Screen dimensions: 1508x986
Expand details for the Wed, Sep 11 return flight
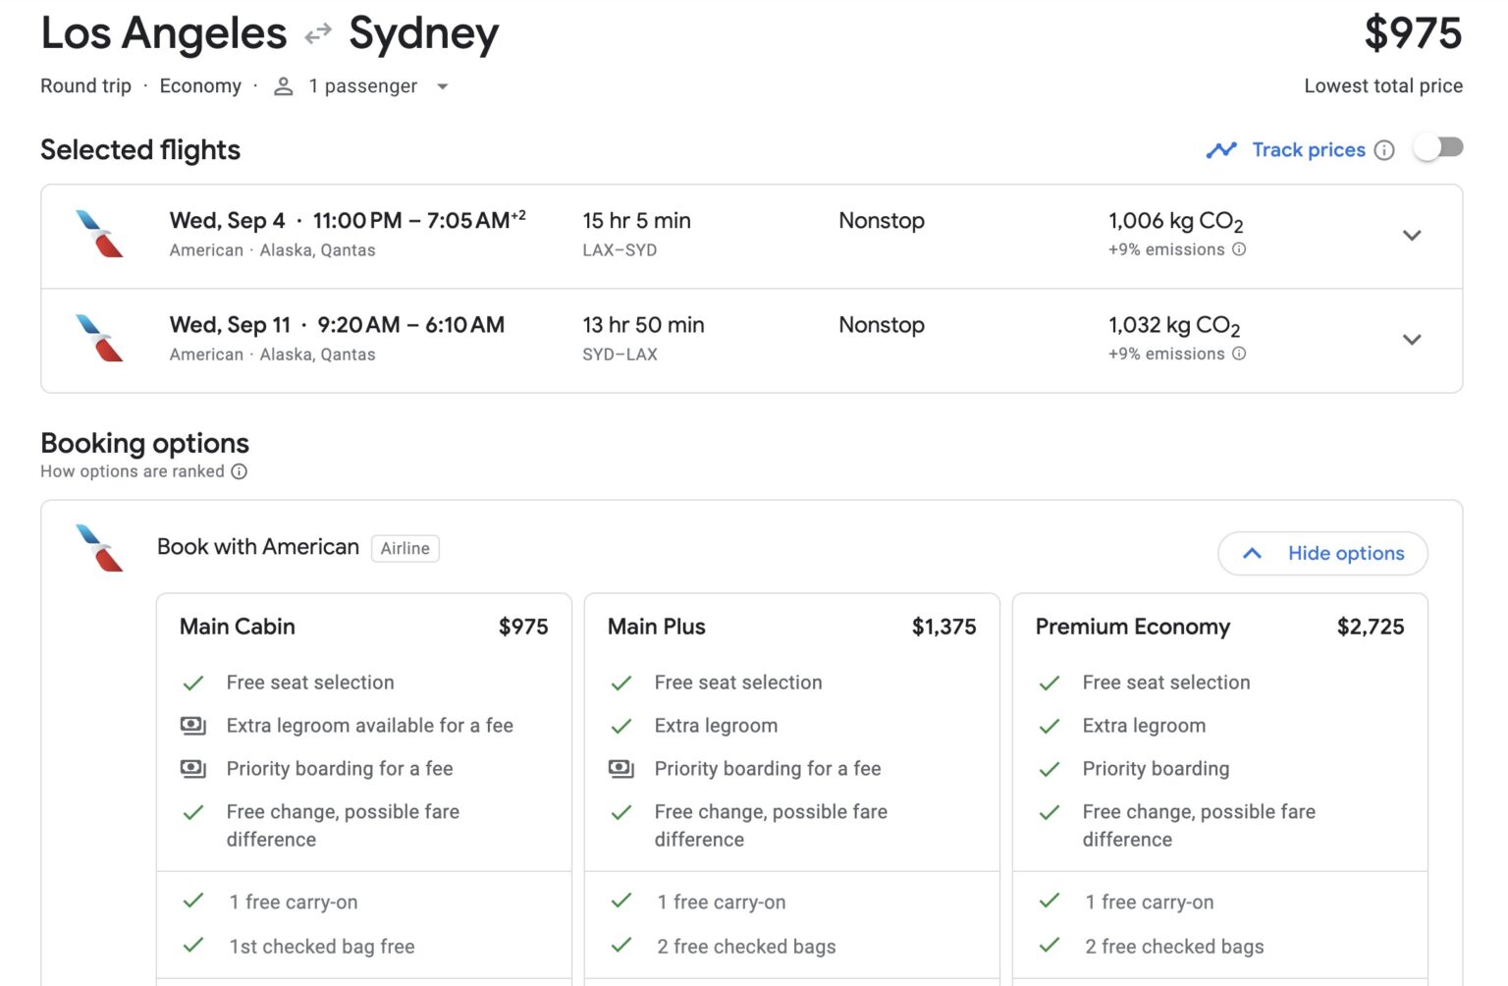(x=1412, y=340)
